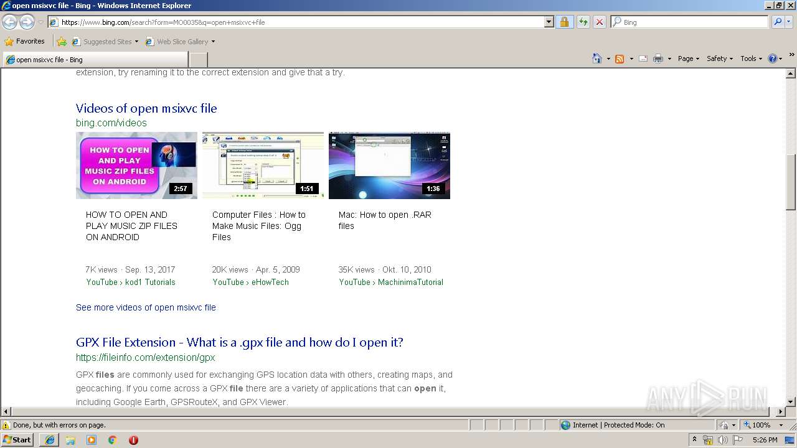The image size is (797, 448).
Task: Click the error warning icon in status bar
Action: [x=6, y=425]
